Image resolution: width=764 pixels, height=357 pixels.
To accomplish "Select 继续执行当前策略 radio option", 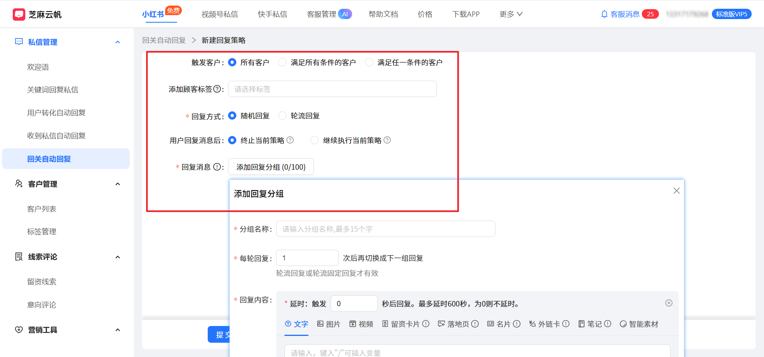I will 314,140.
